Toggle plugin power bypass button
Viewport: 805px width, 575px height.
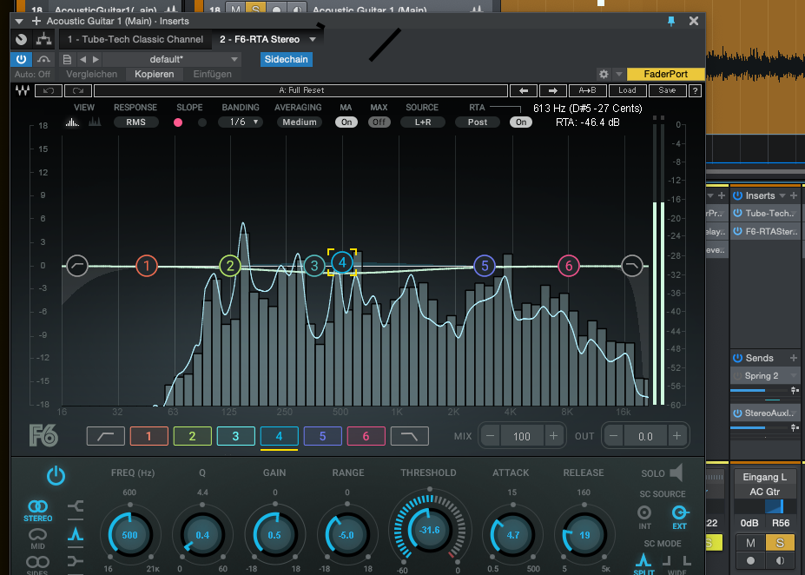(21, 59)
